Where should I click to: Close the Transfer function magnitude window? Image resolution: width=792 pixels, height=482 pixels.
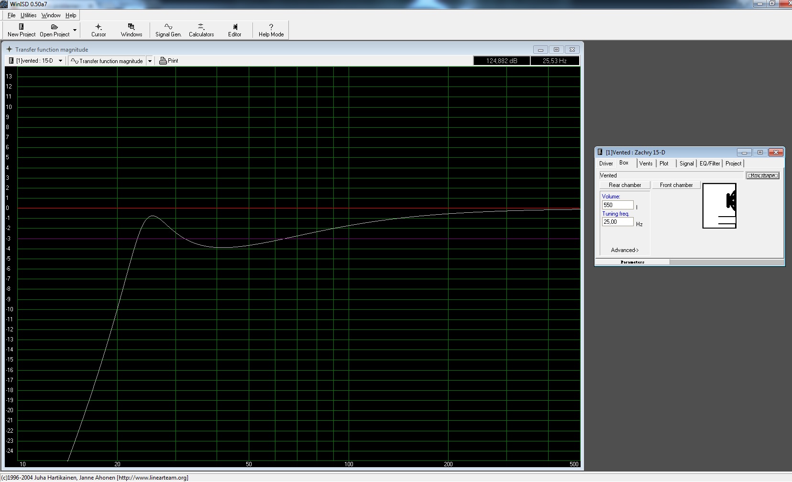(572, 49)
